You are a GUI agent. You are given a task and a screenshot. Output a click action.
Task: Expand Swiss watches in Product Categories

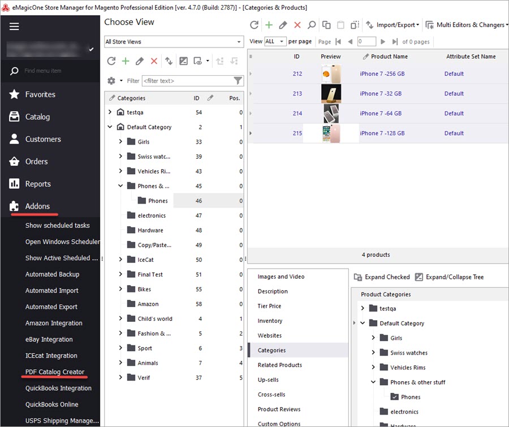[373, 352]
